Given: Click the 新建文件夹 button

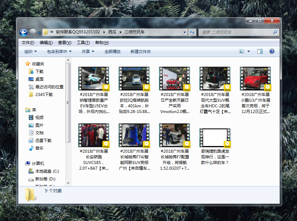Looking at the screenshot, I should (x=141, y=52).
